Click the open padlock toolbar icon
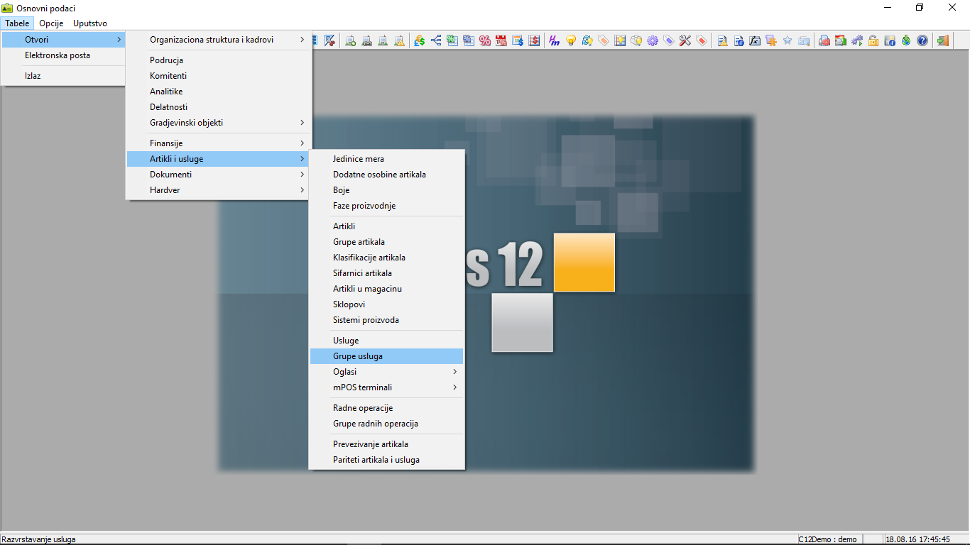The height and width of the screenshot is (545, 970). [873, 40]
